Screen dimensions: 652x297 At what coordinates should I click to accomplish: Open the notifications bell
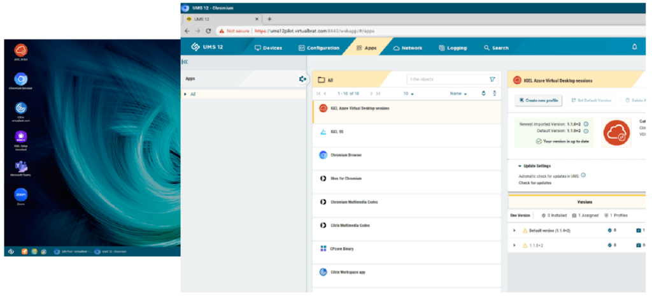(x=635, y=47)
